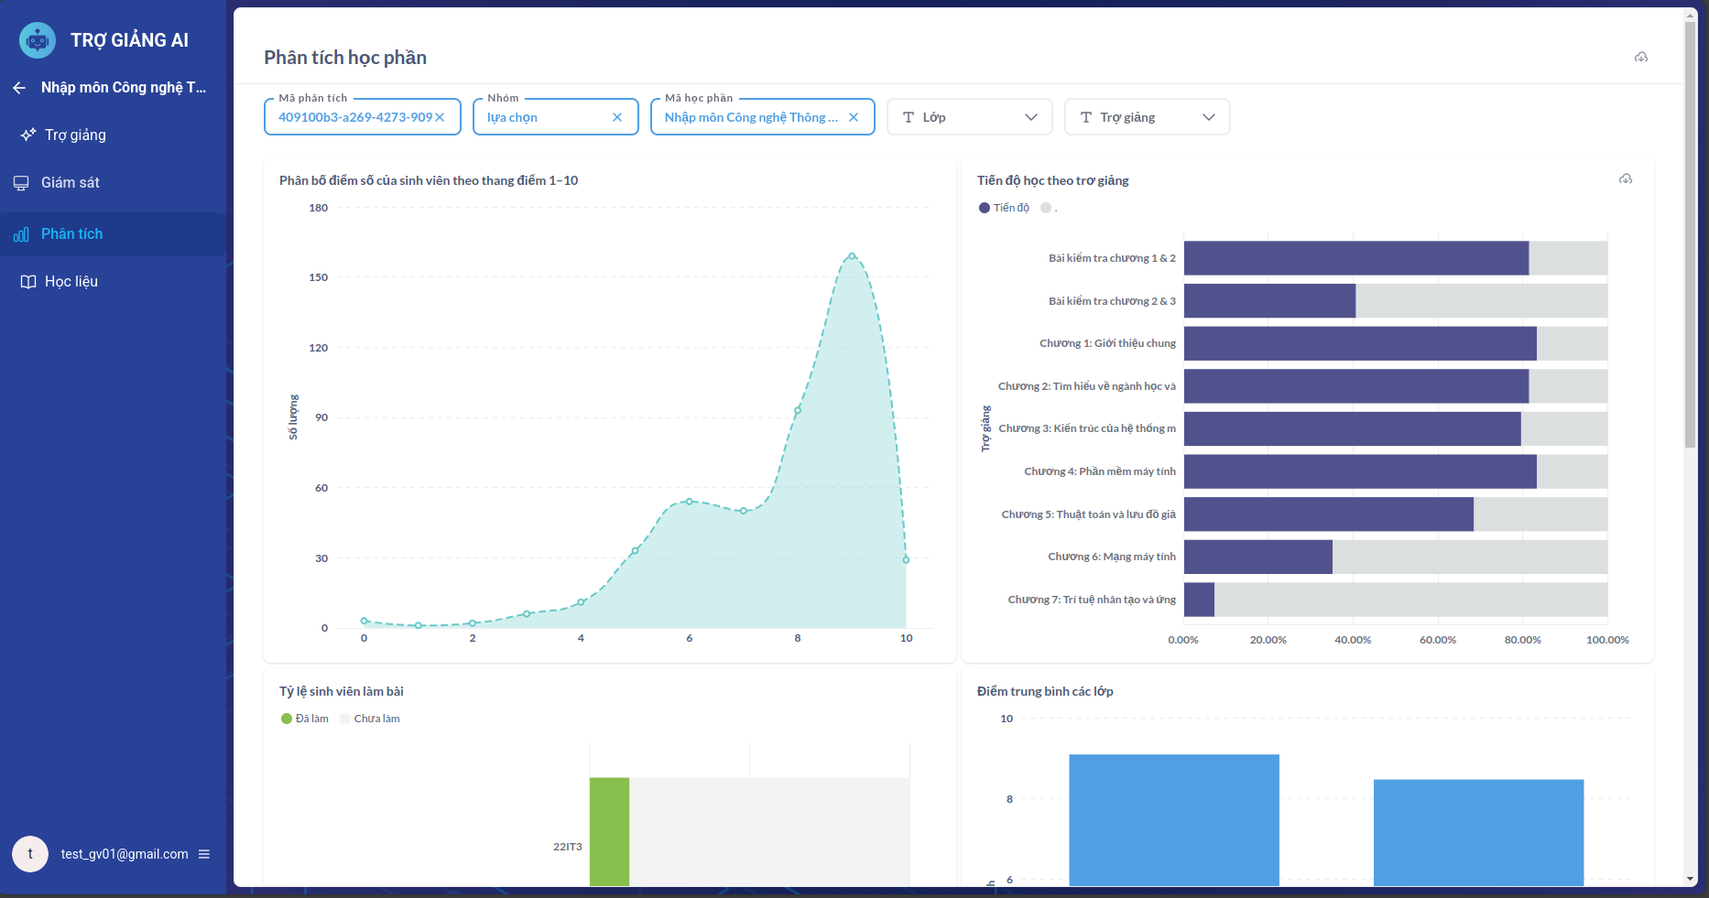Download the Tiến độ học chart
This screenshot has height=898, width=1709.
click(1625, 179)
